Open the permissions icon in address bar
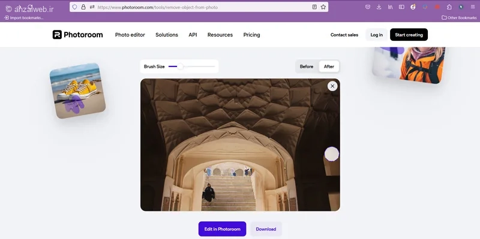Image resolution: width=480 pixels, height=239 pixels. [92, 7]
